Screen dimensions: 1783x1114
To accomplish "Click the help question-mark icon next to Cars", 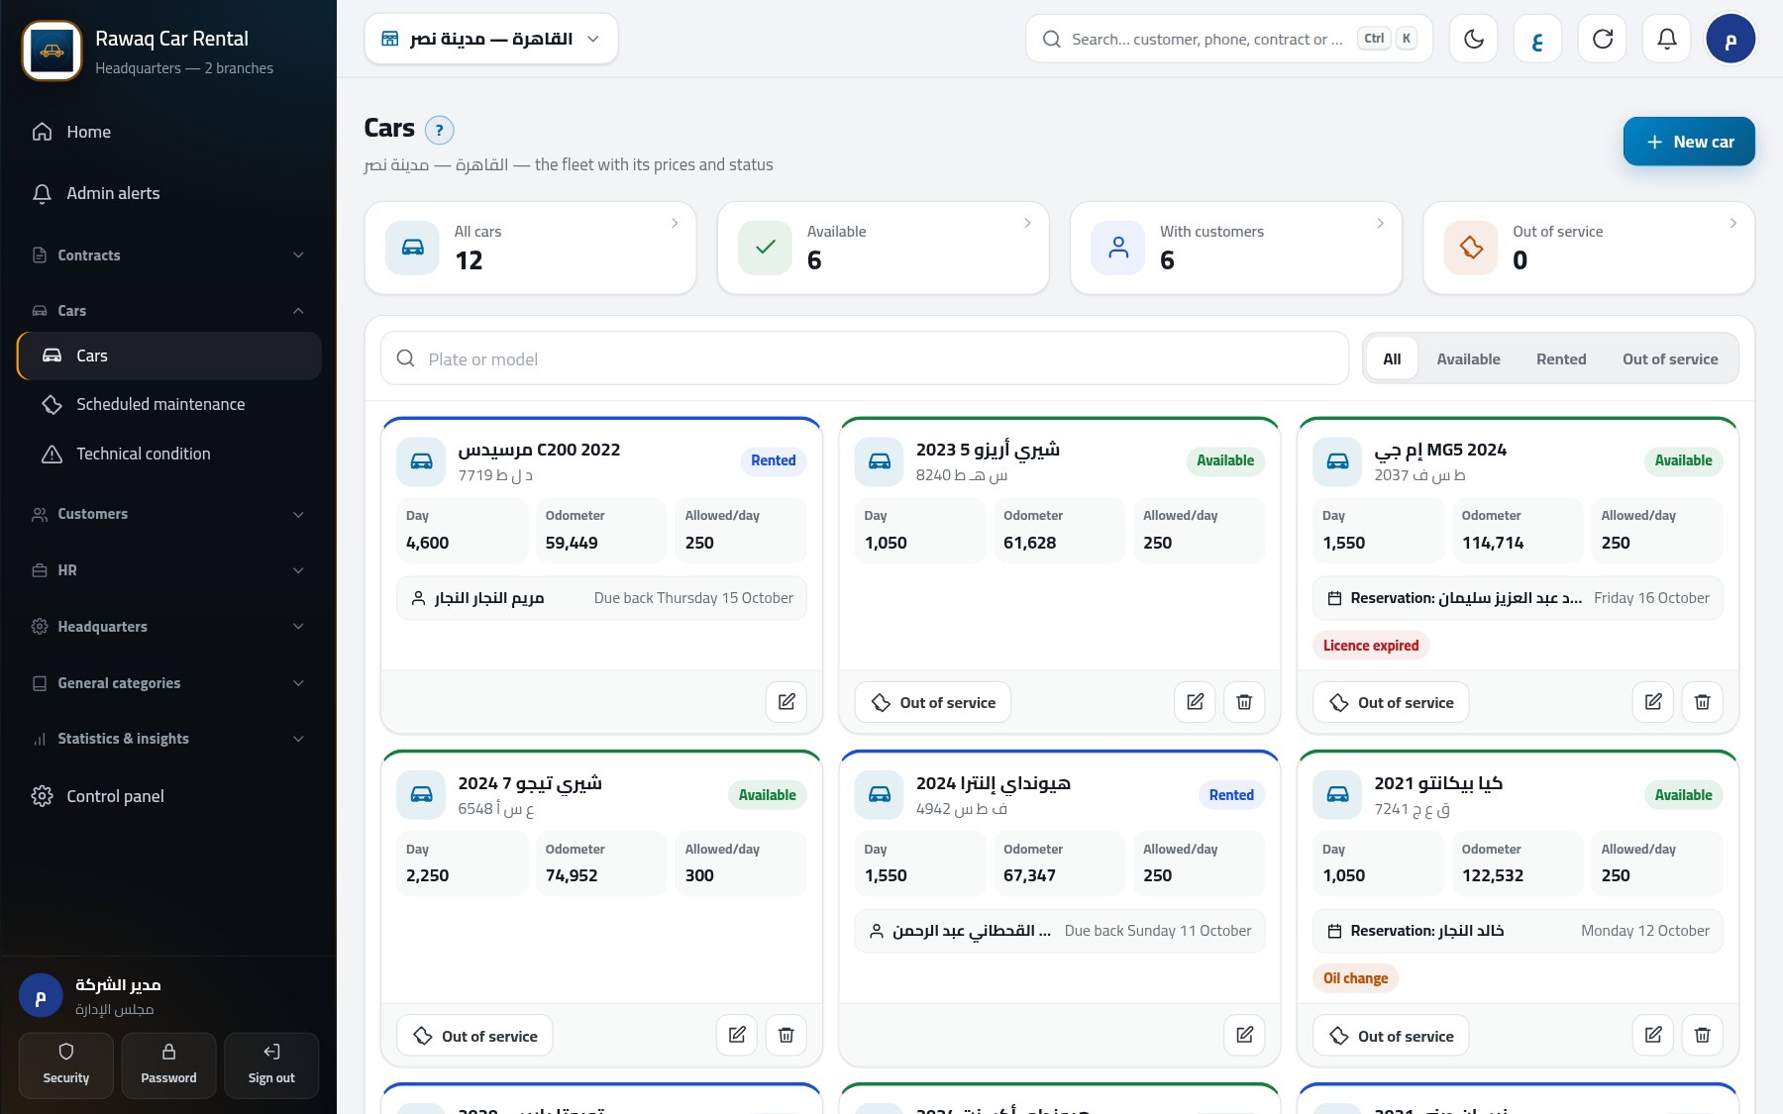I will (x=439, y=130).
